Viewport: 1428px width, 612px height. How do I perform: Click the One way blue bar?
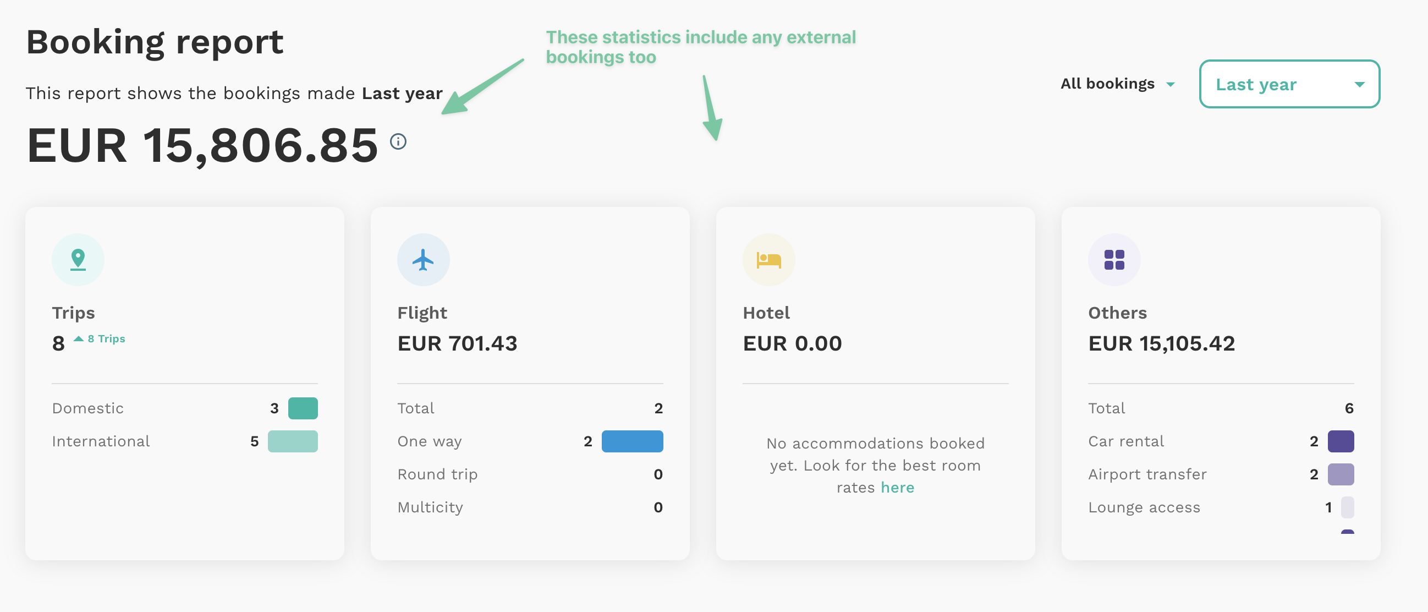pos(633,441)
